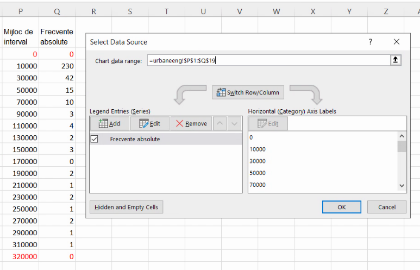
Task: Select the 30000 axis label entry
Action: pos(258,161)
